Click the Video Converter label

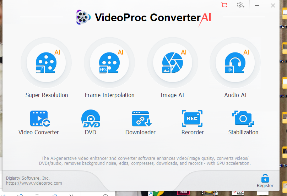pos(39,132)
